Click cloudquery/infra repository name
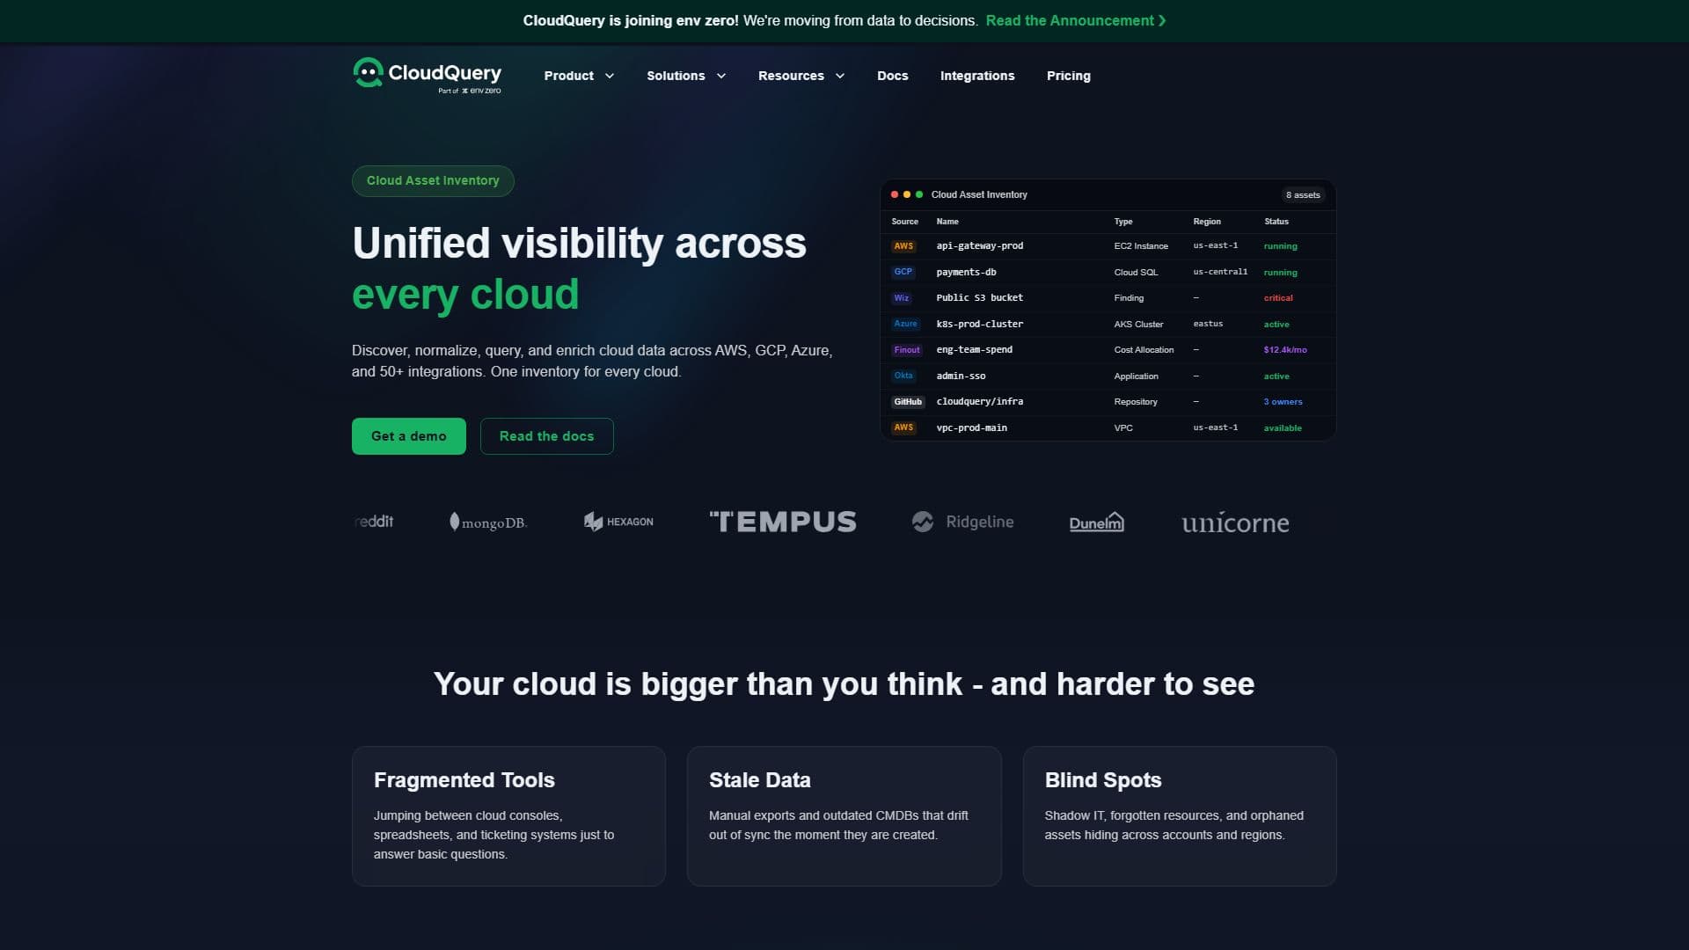This screenshot has width=1689, height=950. click(980, 402)
